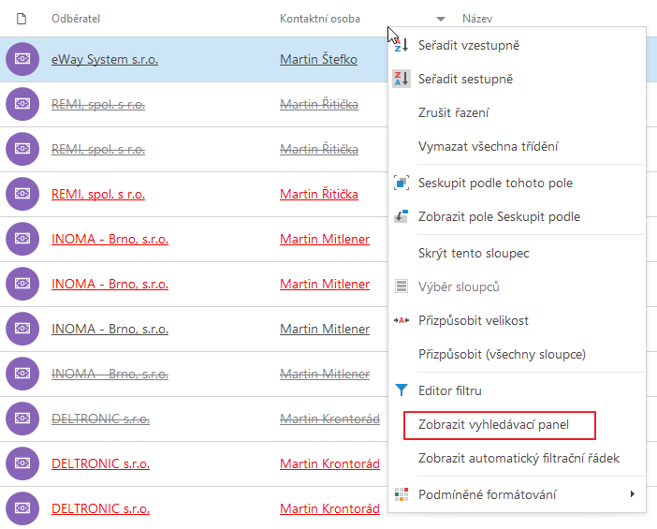
Task: Choose Přizpůsobit (všechny sloupce)
Action: pyautogui.click(x=502, y=354)
